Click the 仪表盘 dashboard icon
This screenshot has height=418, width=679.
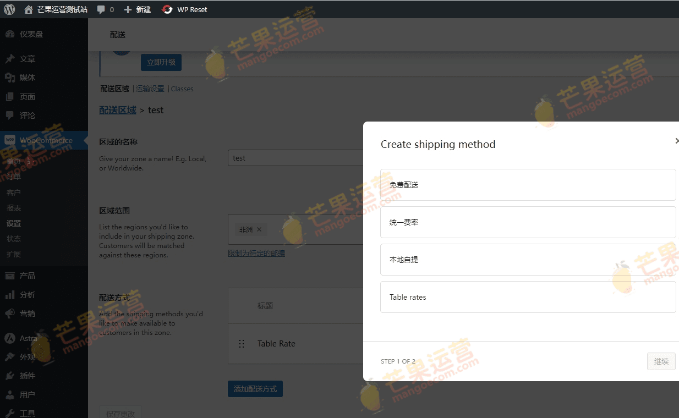pos(10,34)
